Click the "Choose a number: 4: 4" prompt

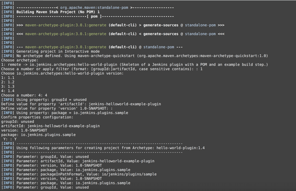tap(24, 95)
